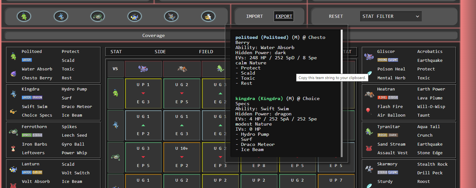This screenshot has width=476, height=188.
Task: Click Ferrothorn's Iron Barbs ability
Action: click(34, 144)
